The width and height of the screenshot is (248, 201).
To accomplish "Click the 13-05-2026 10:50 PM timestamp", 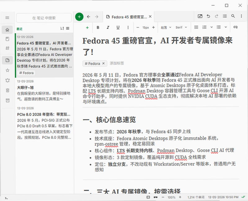I will [x=223, y=197].
